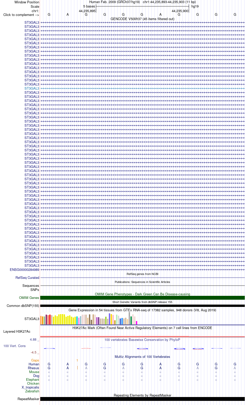Click the "RefSeq genes from NCBI" title
This screenshot has height=405, width=245.
[x=142, y=274]
